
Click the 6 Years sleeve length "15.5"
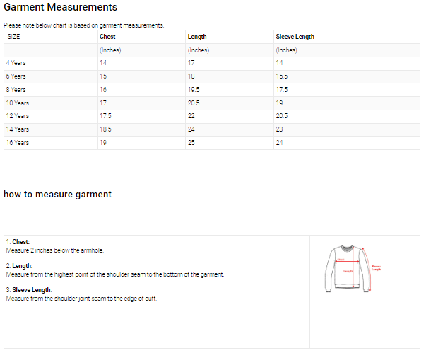[281, 76]
